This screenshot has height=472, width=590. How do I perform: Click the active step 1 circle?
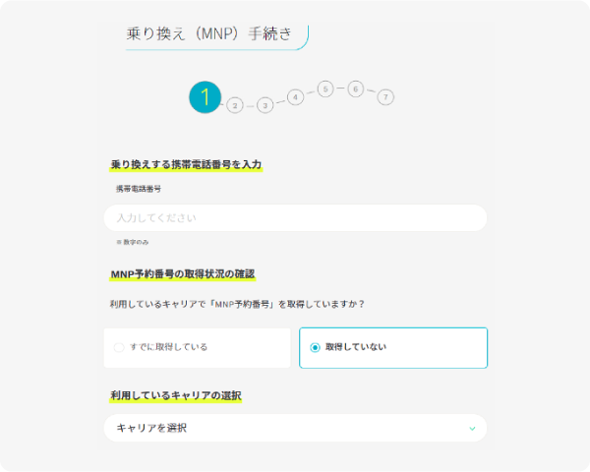tap(205, 96)
